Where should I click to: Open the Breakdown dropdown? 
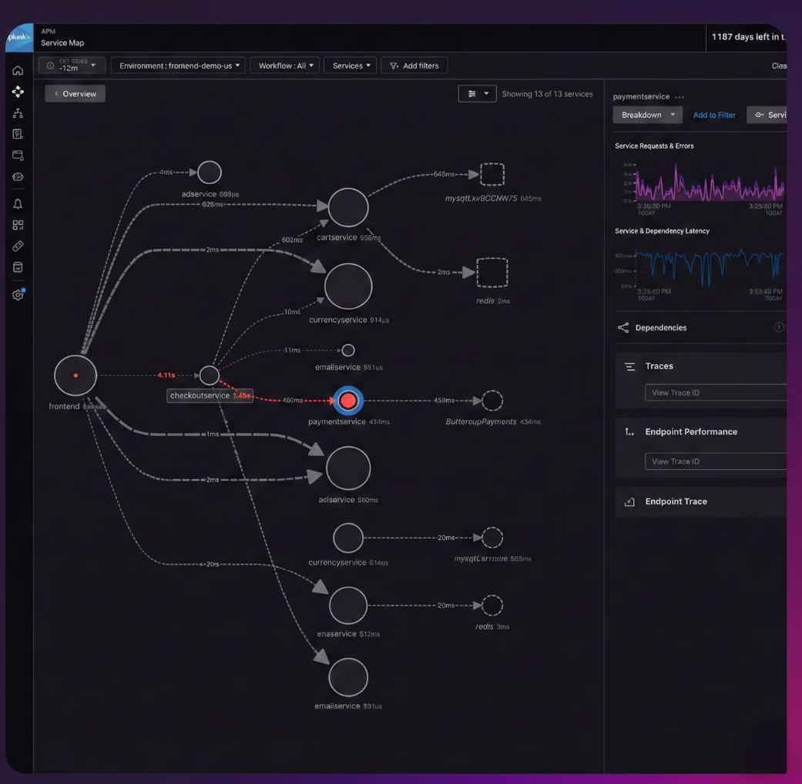[648, 115]
